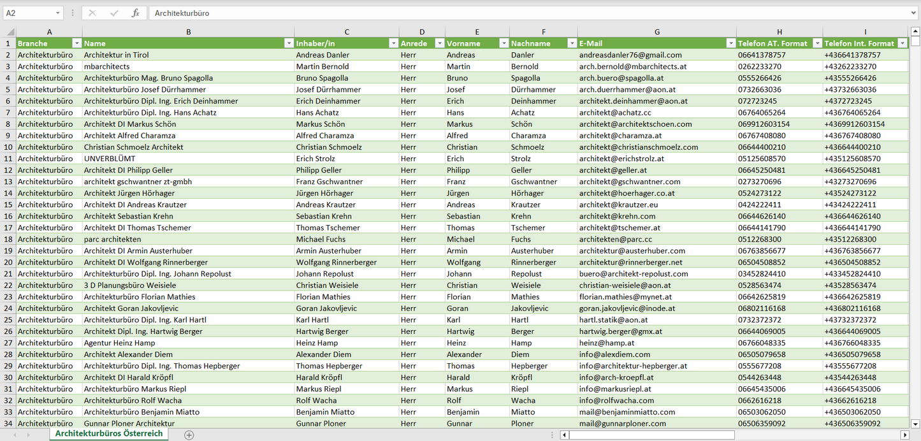The height and width of the screenshot is (441, 921).
Task: Click the Insert Function fx icon
Action: [135, 13]
